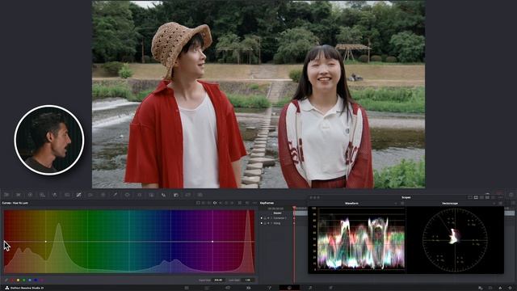Click the Input Hue value field
This screenshot has width=517, height=291.
click(x=218, y=280)
